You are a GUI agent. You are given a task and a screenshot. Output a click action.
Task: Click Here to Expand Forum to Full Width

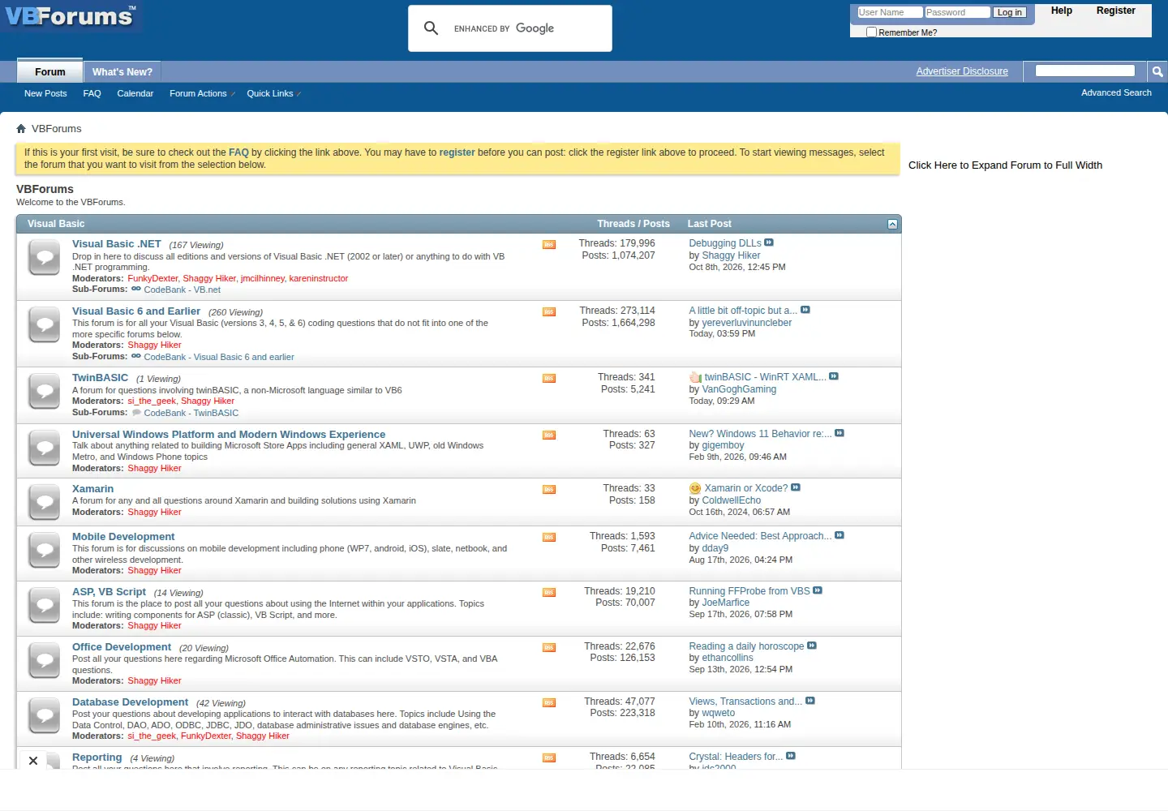(x=1005, y=165)
